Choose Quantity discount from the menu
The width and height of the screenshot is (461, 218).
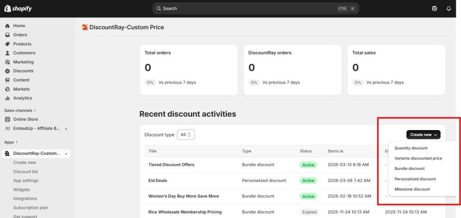(x=411, y=148)
